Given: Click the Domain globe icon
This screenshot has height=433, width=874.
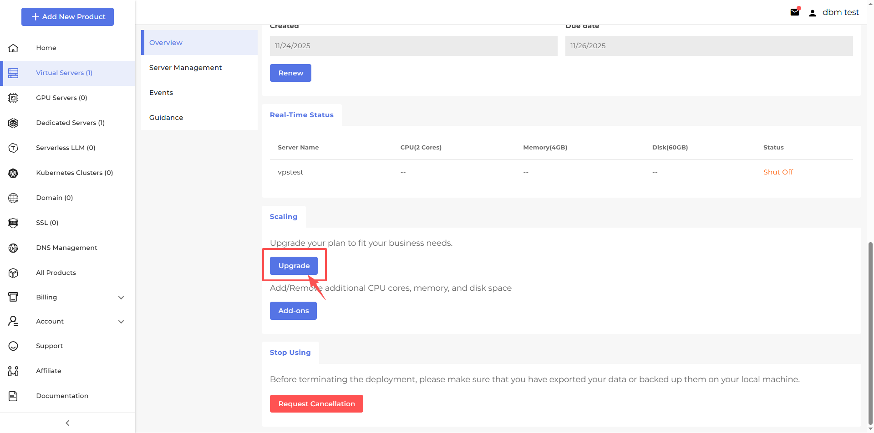Looking at the screenshot, I should tap(13, 198).
